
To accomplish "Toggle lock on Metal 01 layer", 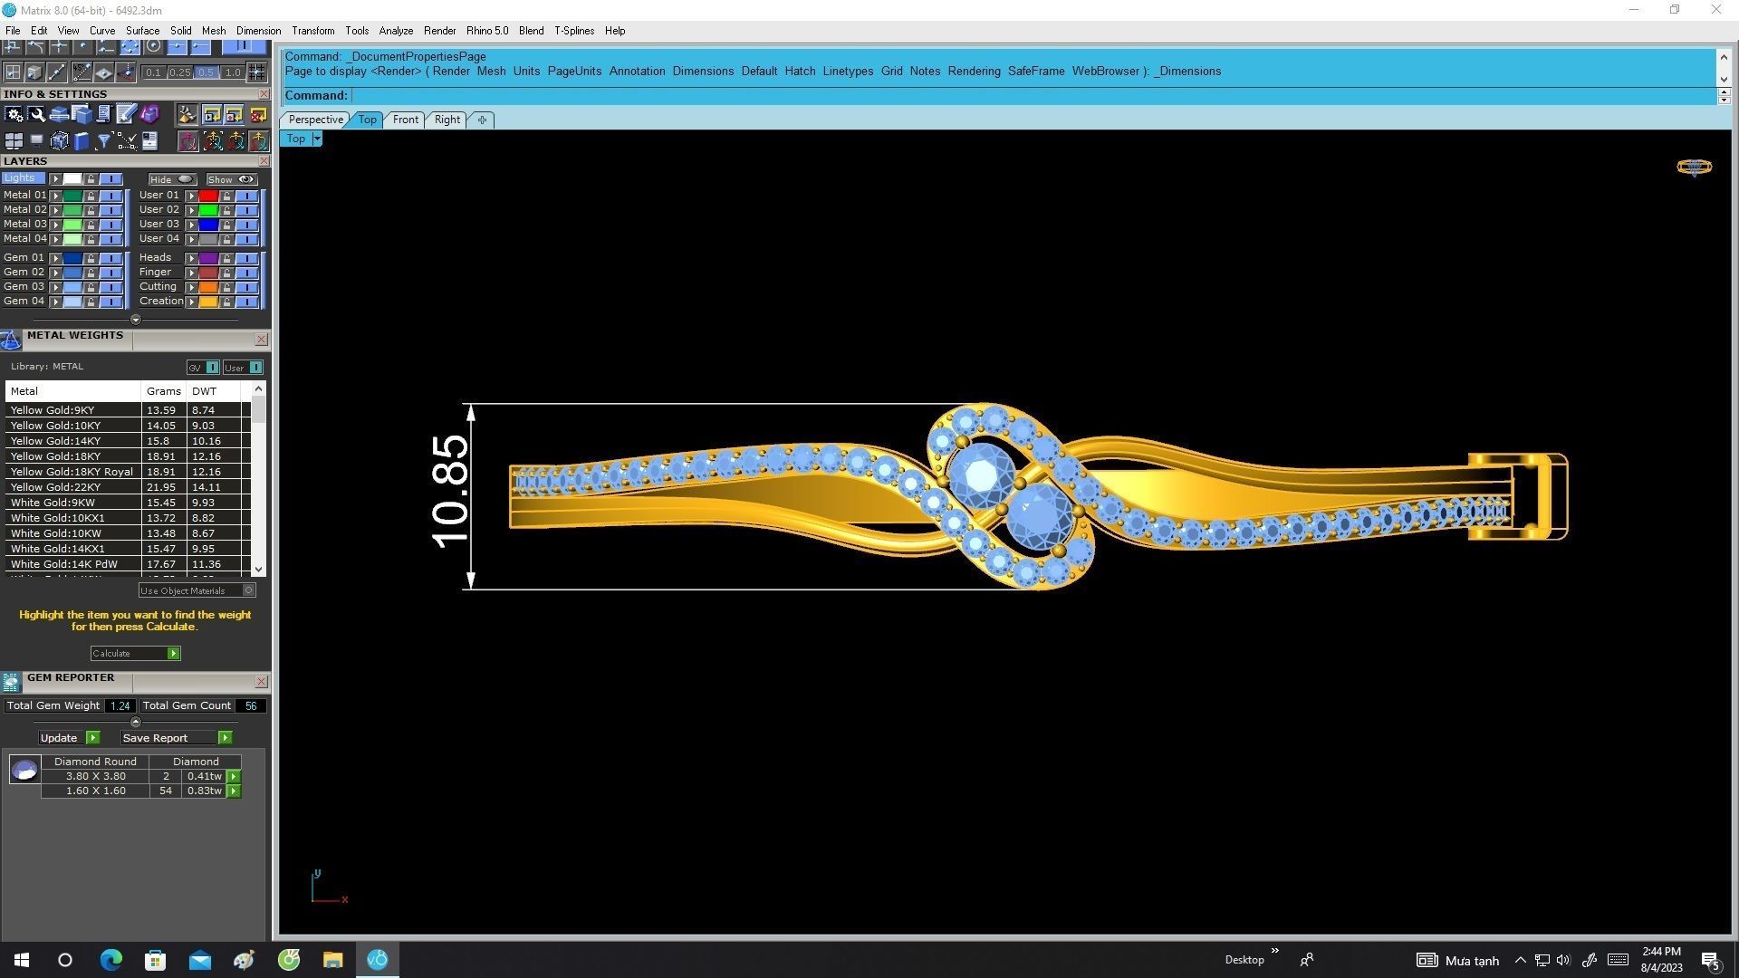I will [91, 196].
